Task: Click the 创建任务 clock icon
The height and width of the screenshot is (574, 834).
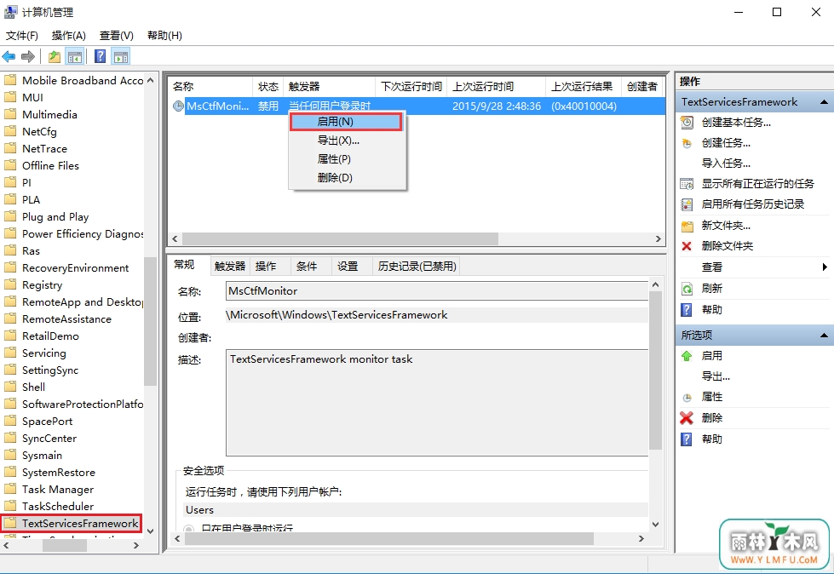Action: [687, 143]
